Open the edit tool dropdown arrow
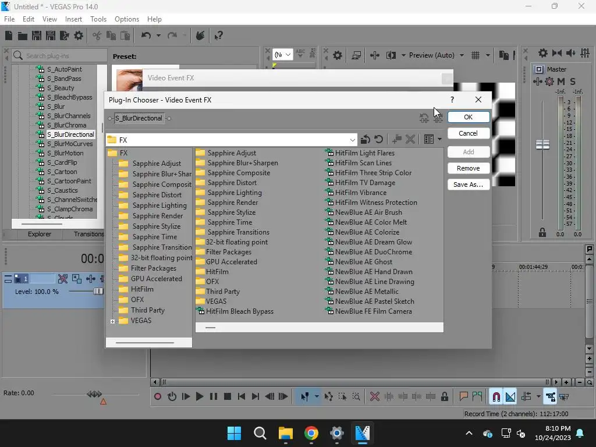Image resolution: width=596 pixels, height=447 pixels. (316, 397)
